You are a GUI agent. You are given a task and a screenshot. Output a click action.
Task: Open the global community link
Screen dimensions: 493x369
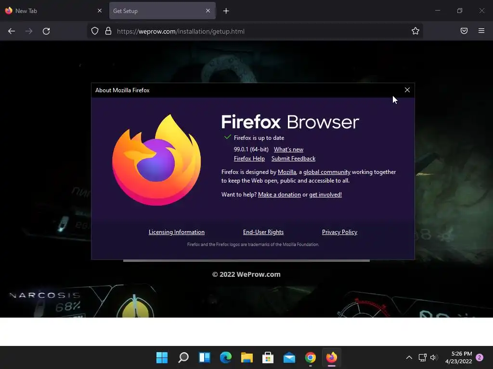coord(327,172)
